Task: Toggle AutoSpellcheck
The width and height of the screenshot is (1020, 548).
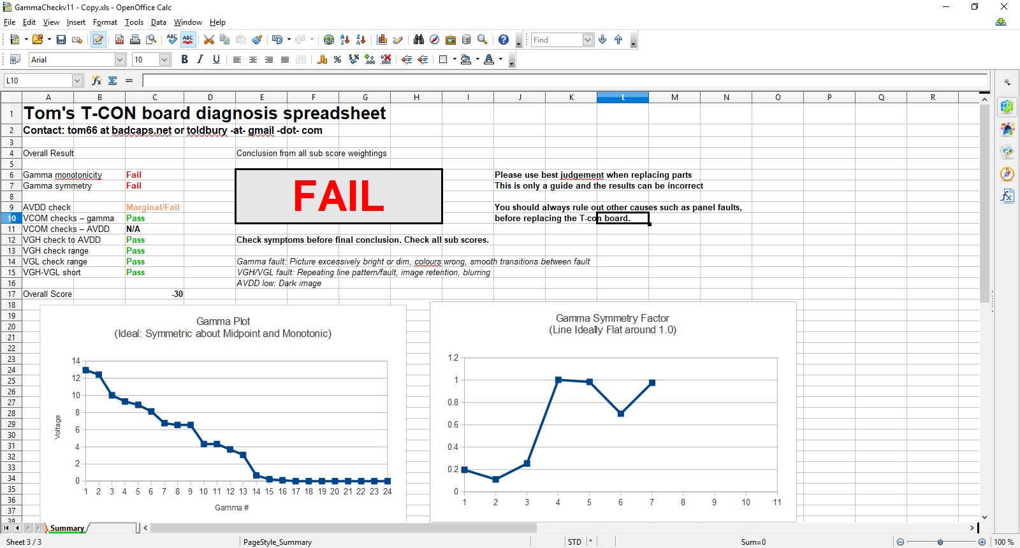Action: click(188, 40)
